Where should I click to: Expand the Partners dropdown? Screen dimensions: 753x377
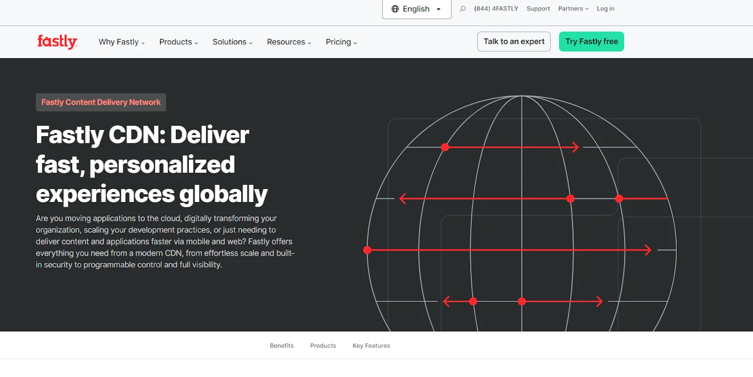573,8
